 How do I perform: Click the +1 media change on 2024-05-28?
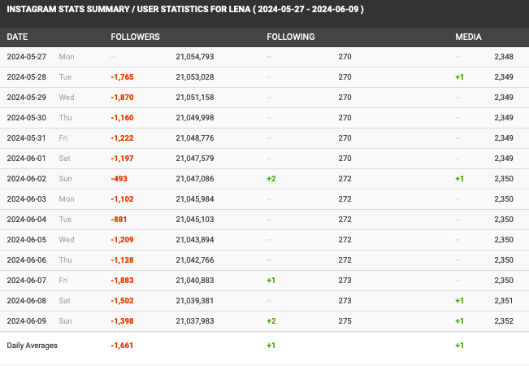click(459, 77)
